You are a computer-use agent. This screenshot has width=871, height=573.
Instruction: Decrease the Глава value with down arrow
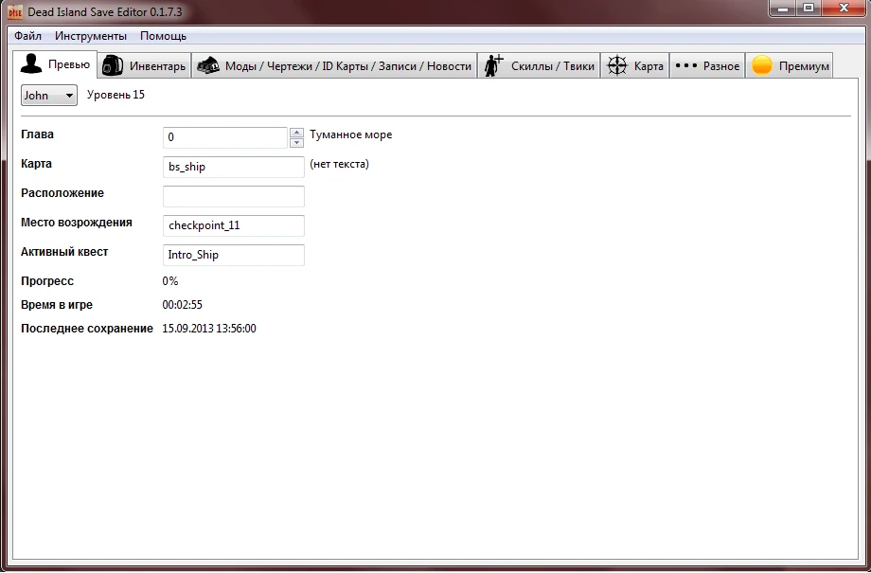[x=296, y=143]
